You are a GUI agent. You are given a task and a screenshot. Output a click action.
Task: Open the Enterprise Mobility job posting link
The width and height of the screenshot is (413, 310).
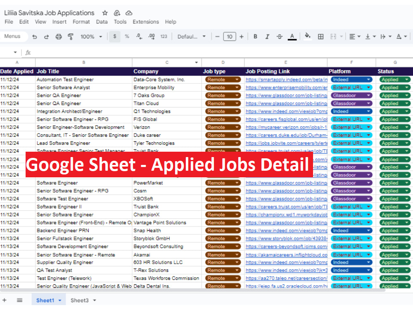(286, 88)
